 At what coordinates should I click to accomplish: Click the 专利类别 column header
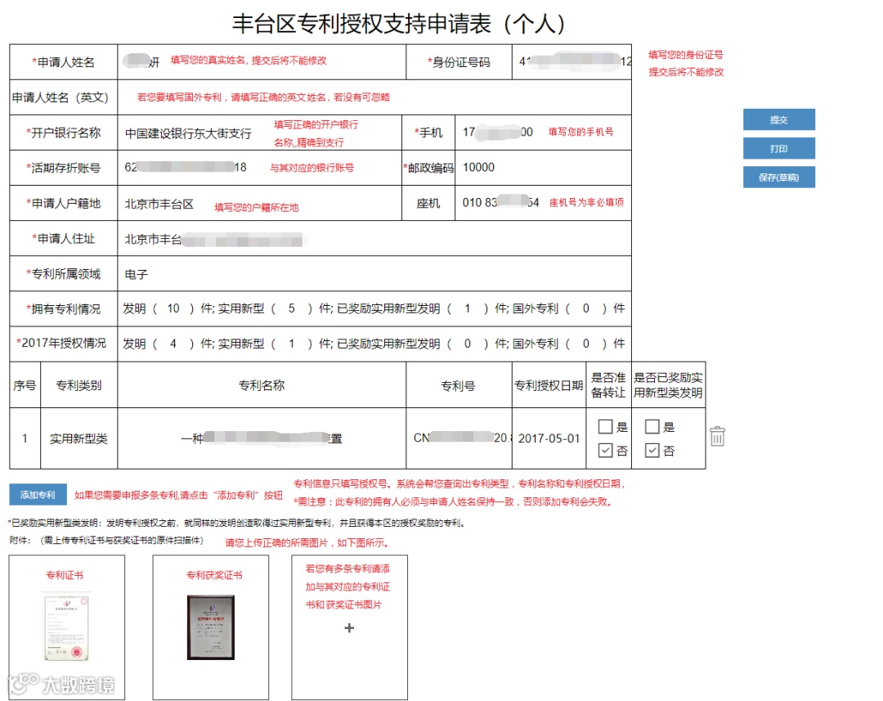(78, 385)
